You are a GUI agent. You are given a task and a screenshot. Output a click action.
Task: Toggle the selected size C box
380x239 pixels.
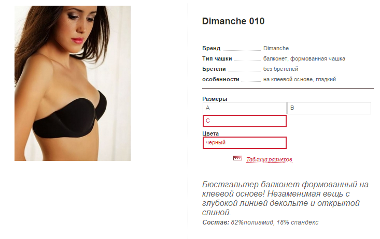tap(245, 121)
